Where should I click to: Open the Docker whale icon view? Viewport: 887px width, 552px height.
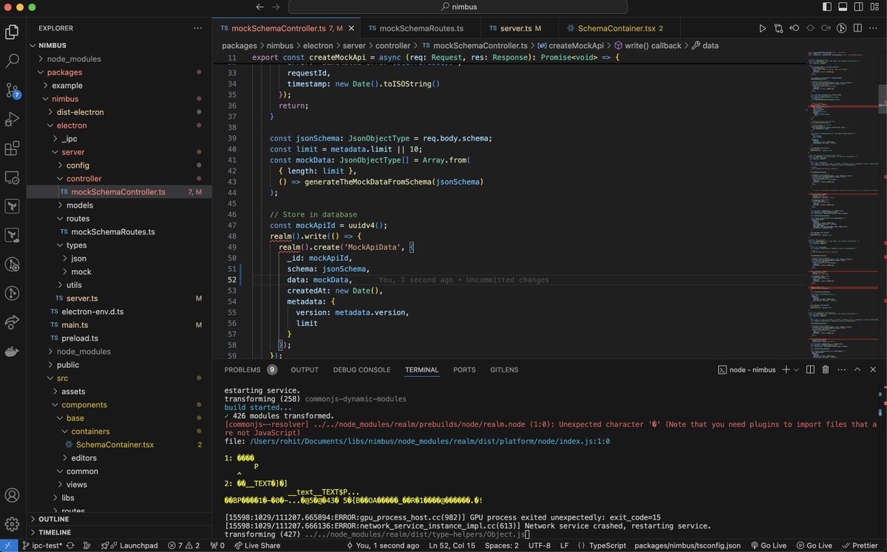coord(13,352)
